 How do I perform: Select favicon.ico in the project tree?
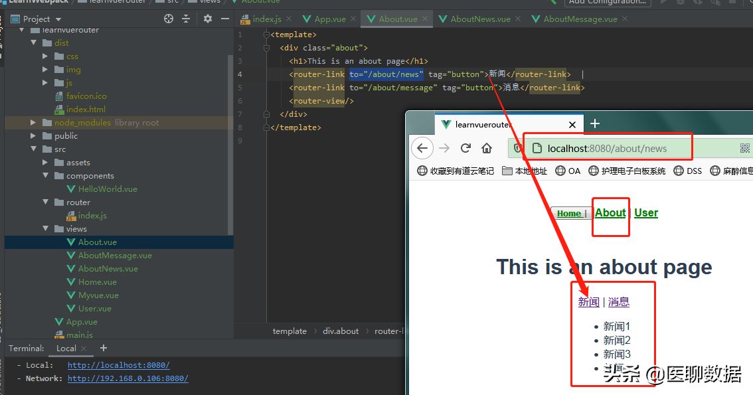86,96
